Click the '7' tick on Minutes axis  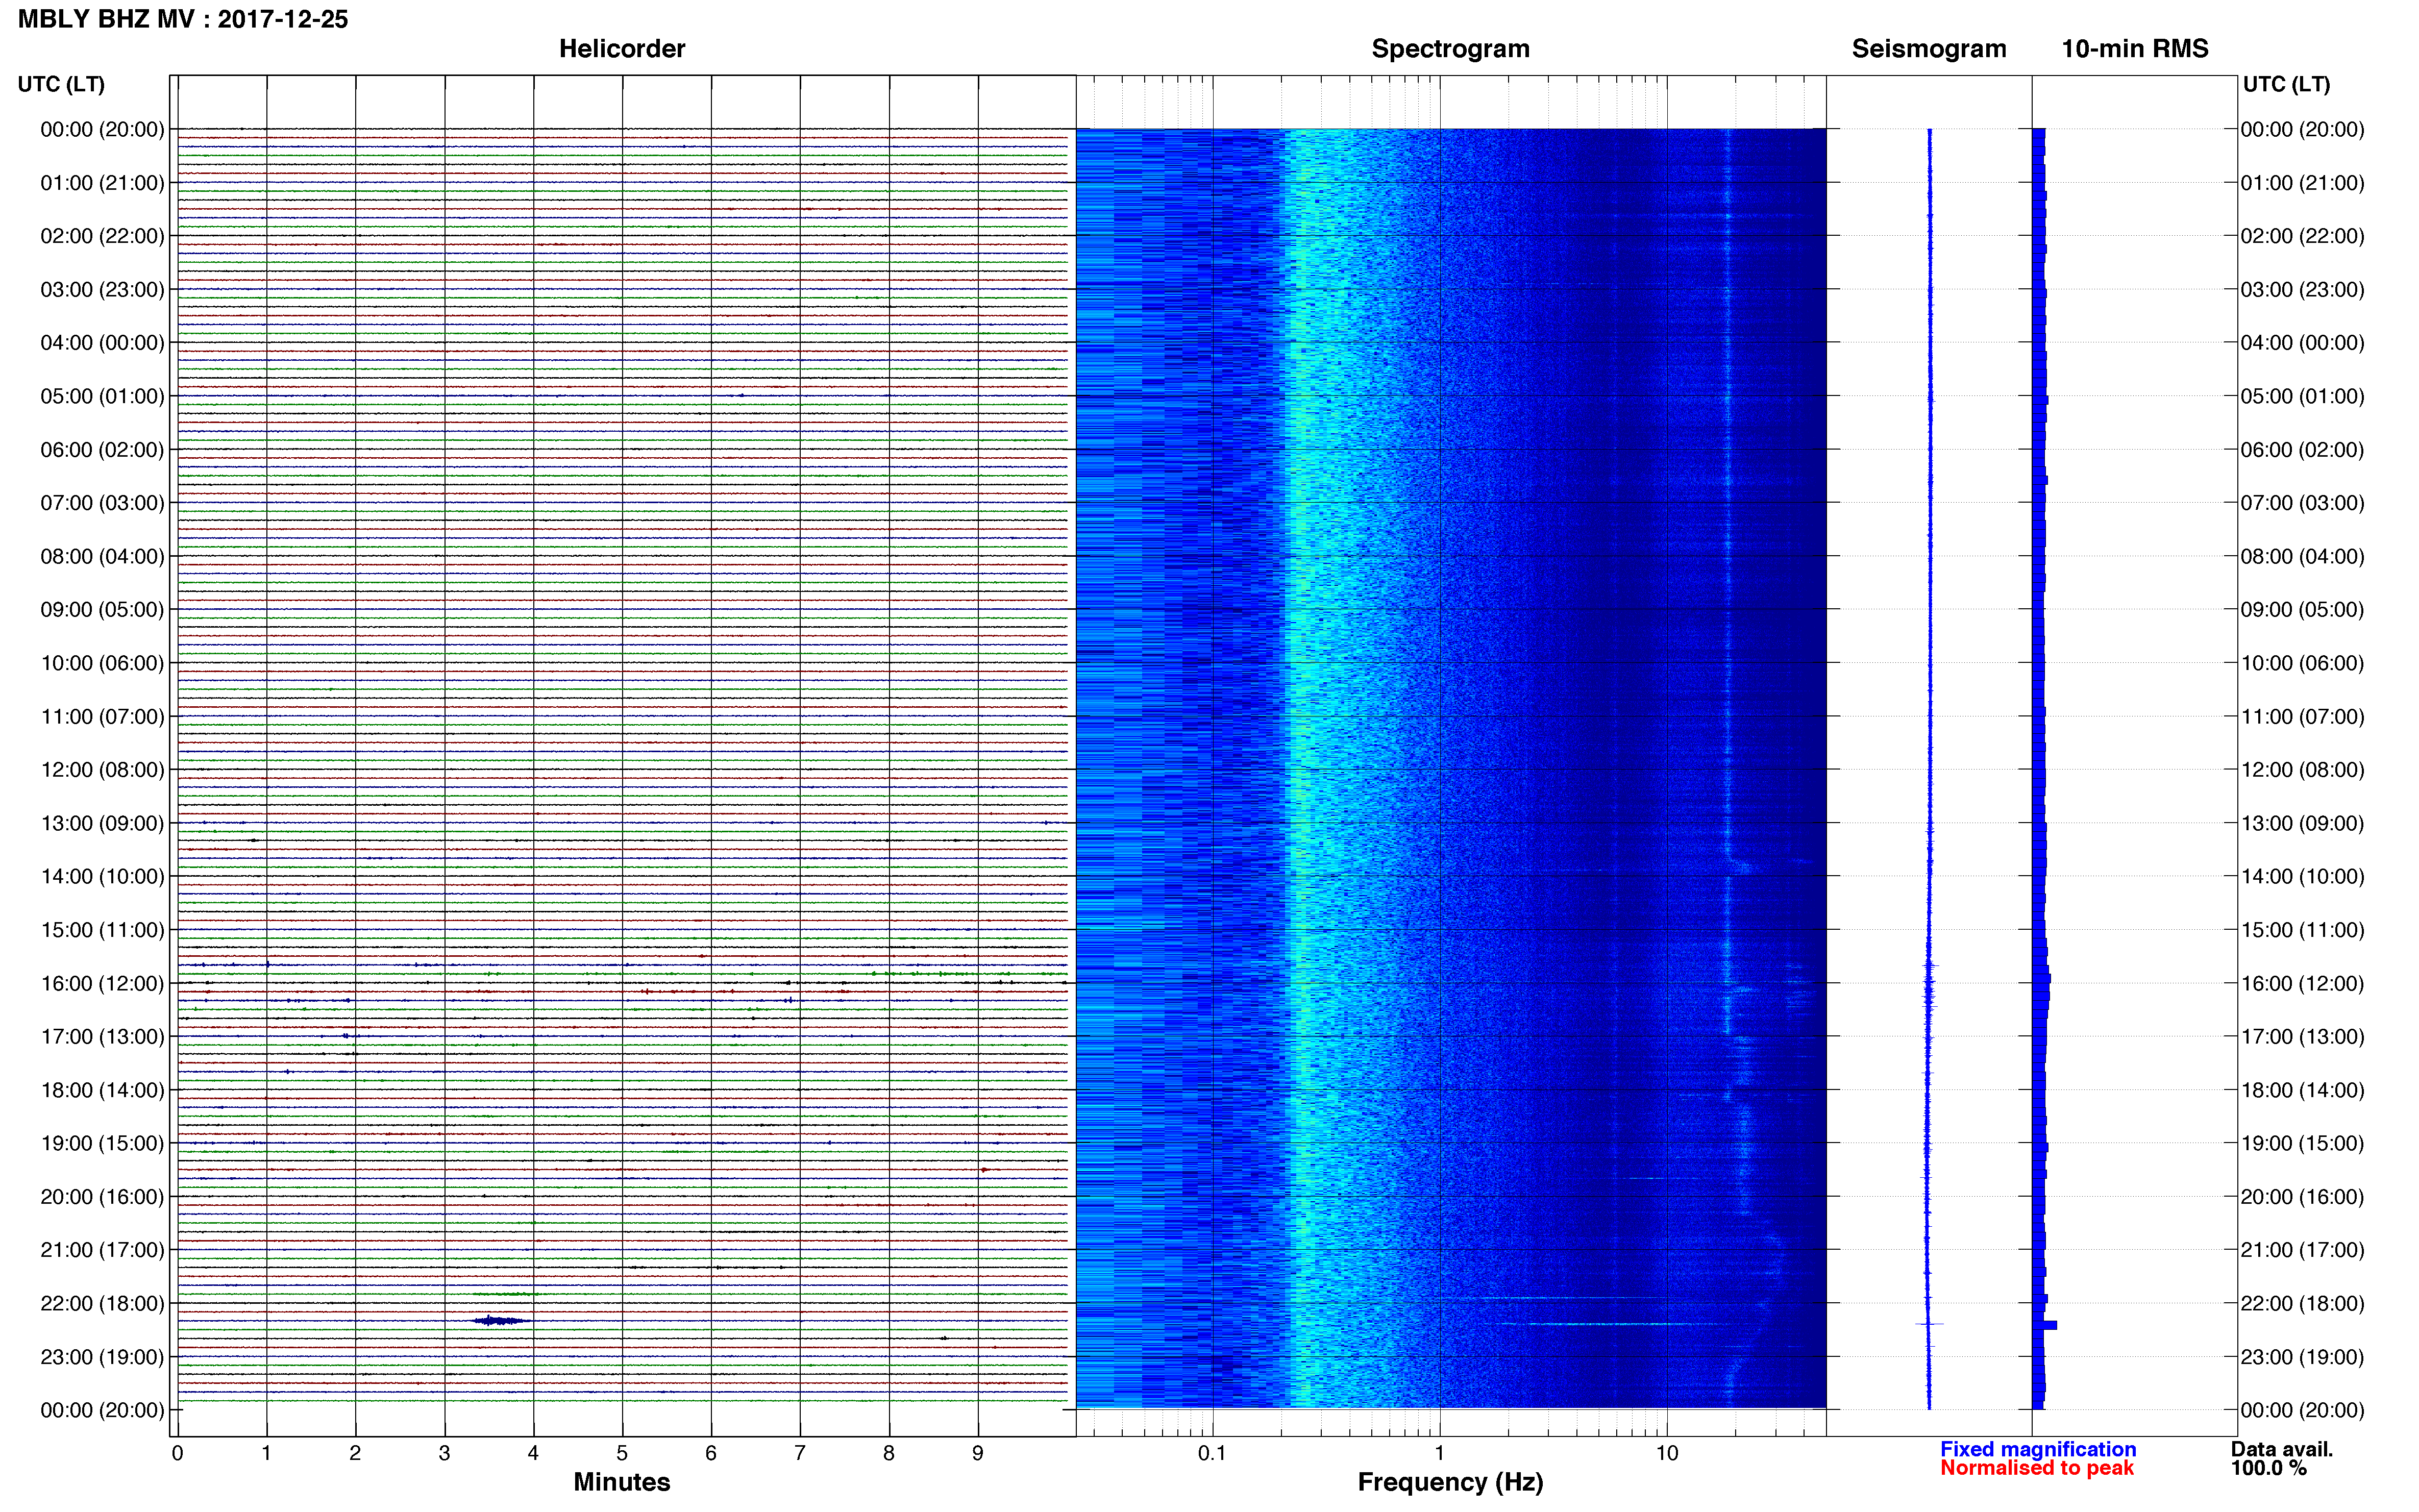click(x=800, y=1454)
